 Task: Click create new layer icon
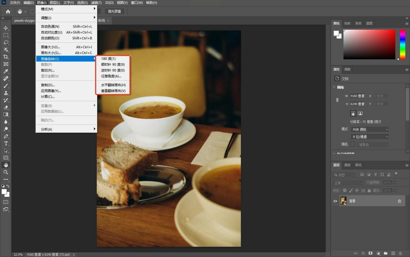click(x=393, y=253)
